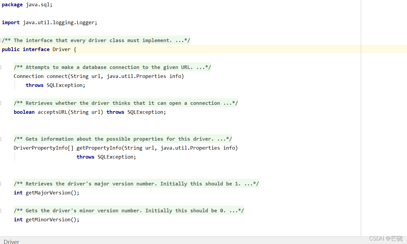Click the 'throws' keyword on the acceptsURL line
This screenshot has height=244, width=407.
click(115, 112)
